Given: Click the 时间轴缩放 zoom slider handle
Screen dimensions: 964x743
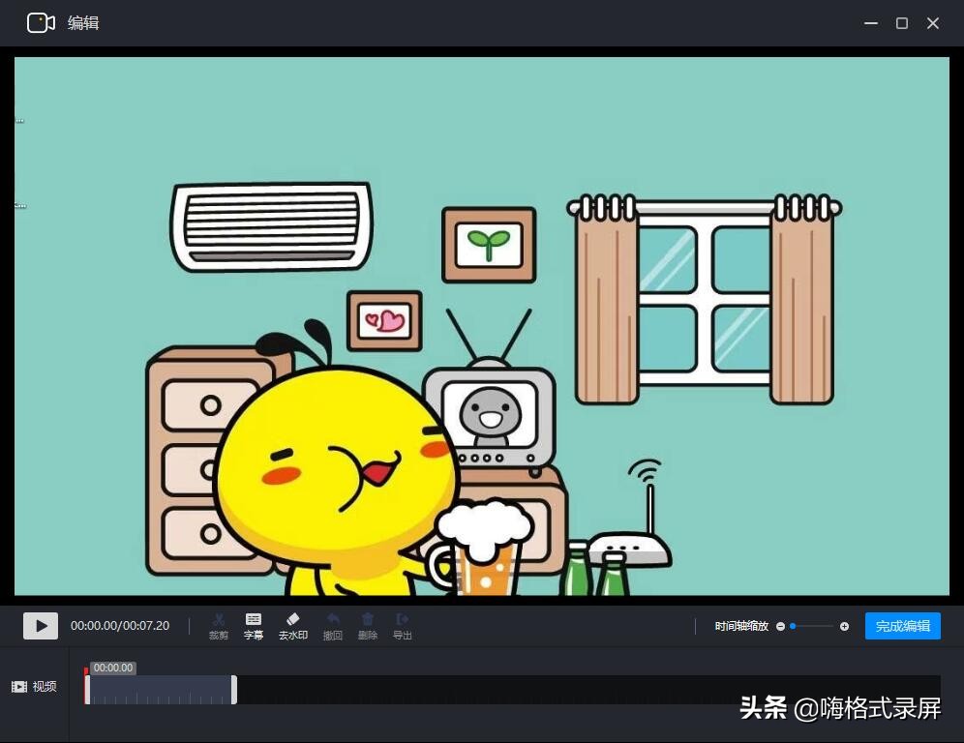Looking at the screenshot, I should (792, 626).
